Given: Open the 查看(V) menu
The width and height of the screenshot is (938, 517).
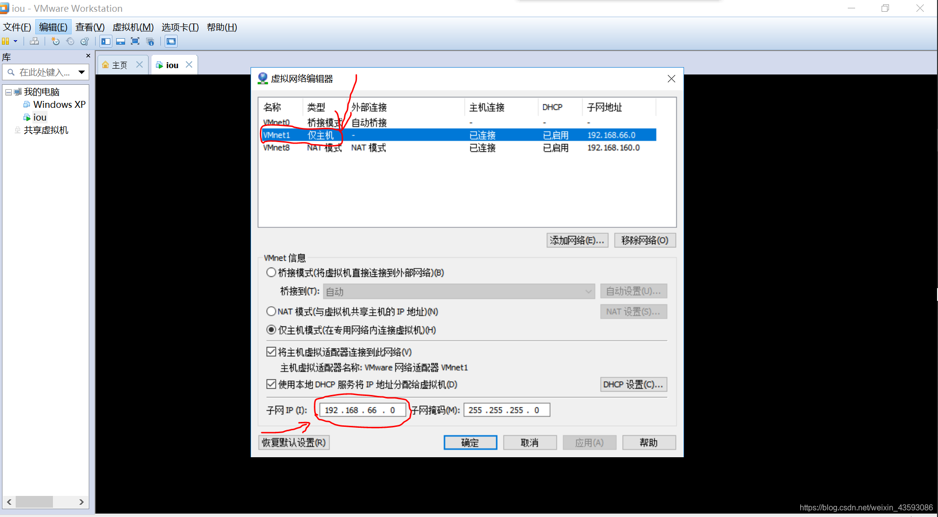Looking at the screenshot, I should click(x=90, y=27).
